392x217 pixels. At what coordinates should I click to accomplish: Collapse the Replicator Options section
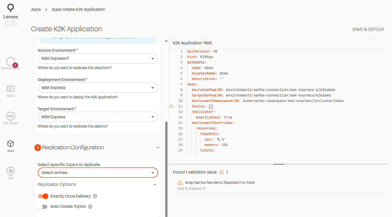pyautogui.click(x=155, y=185)
